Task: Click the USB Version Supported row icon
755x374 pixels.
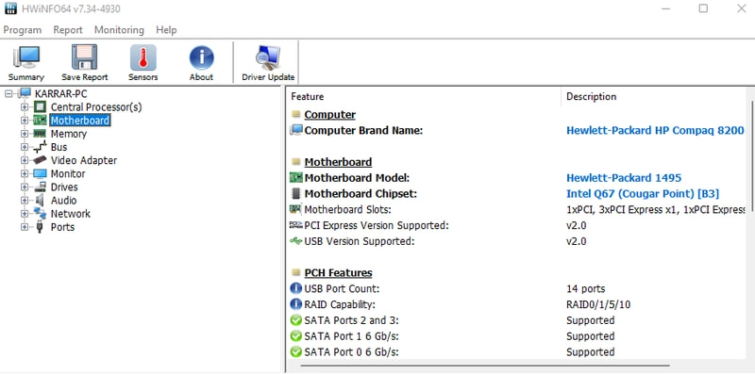Action: (295, 241)
